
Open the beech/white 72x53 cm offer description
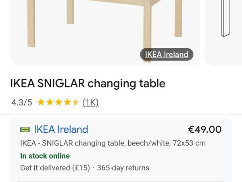113,143
